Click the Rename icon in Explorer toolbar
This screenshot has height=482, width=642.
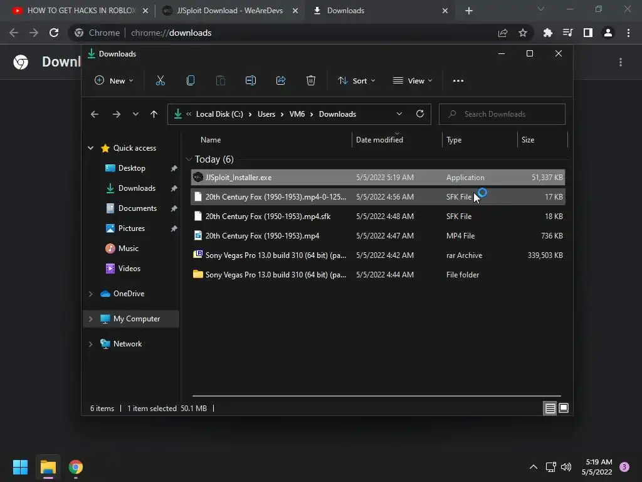(251, 81)
